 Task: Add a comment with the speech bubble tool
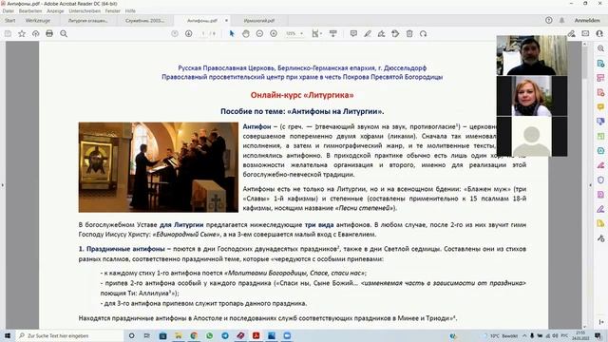[x=353, y=34]
